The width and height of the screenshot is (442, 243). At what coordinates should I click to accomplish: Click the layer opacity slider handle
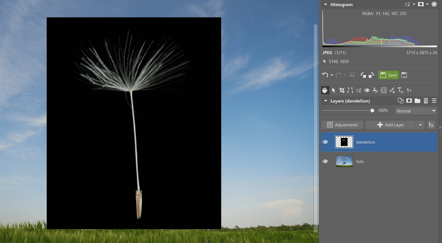[372, 111]
